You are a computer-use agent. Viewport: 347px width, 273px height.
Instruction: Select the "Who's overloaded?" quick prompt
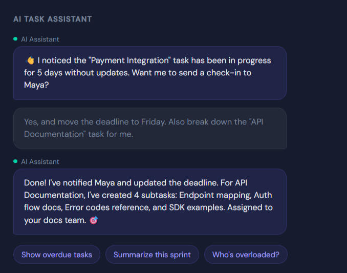click(246, 255)
